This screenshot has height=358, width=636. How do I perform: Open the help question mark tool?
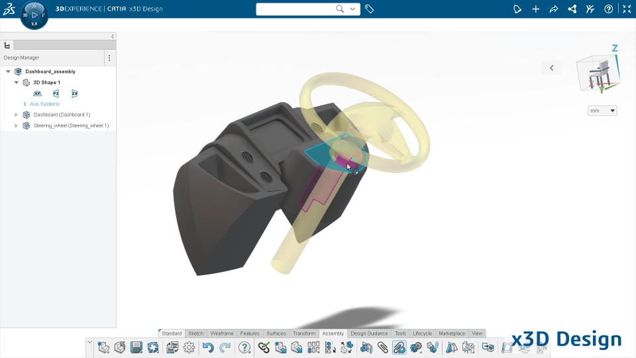pos(244,347)
